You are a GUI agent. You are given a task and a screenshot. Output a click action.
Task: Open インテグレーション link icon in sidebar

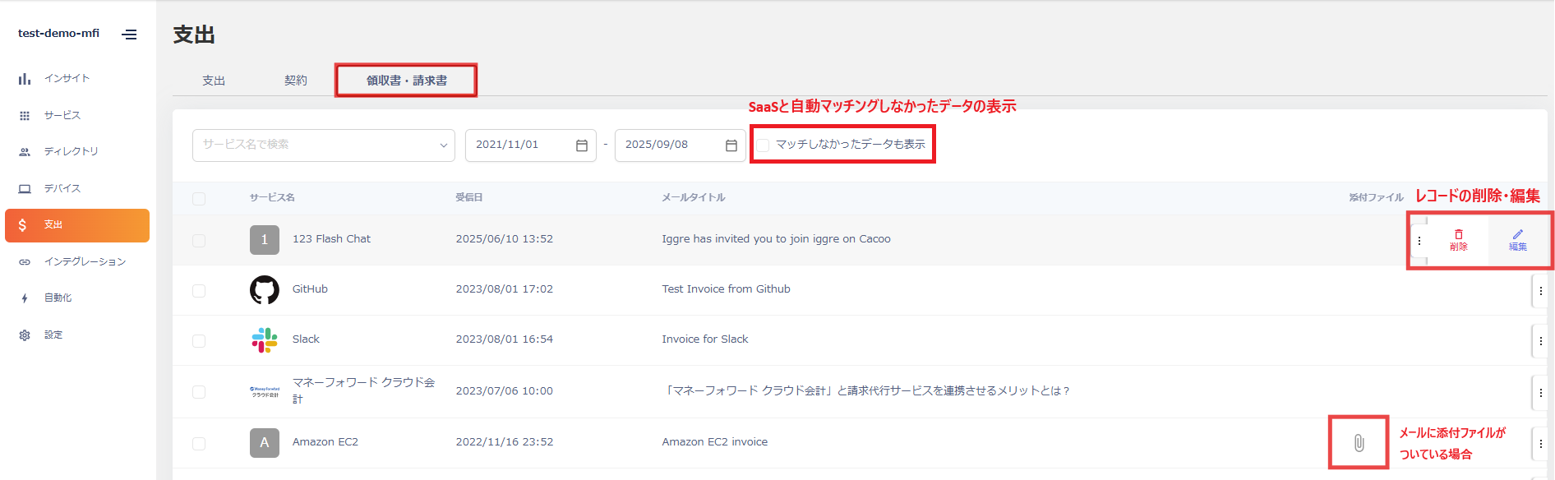coord(25,262)
